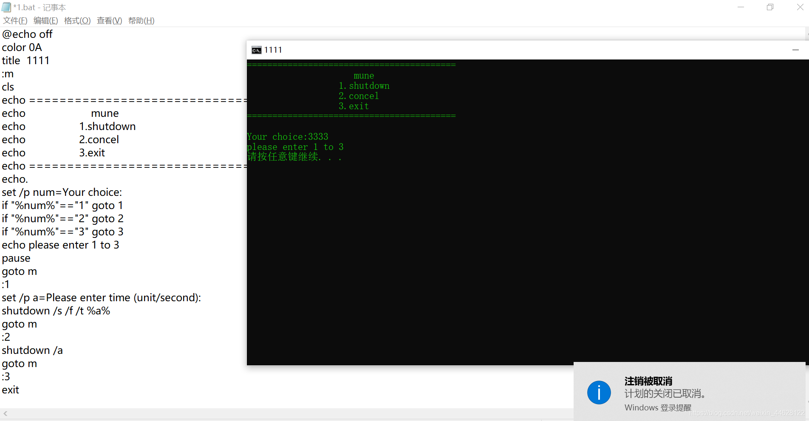Click the 'title 1111' line in Notepad

(x=25, y=60)
